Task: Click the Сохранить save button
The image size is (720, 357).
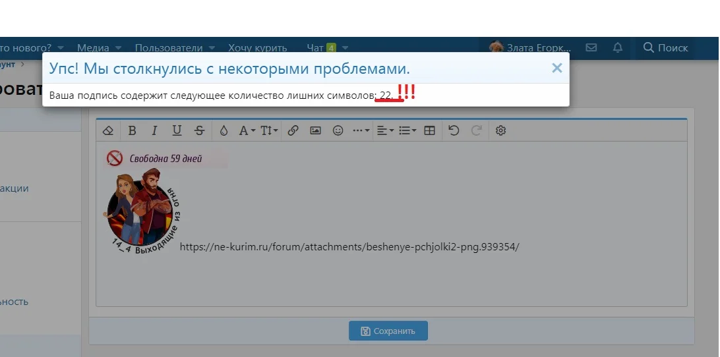Action: [388, 331]
